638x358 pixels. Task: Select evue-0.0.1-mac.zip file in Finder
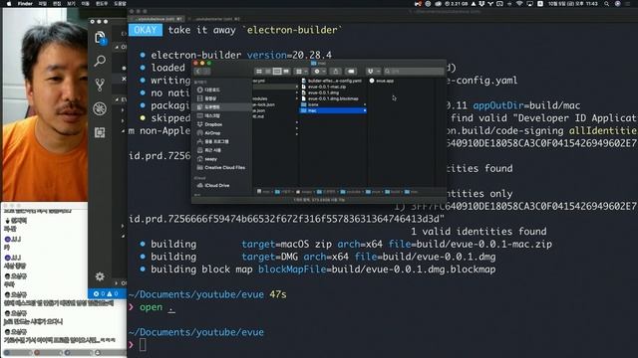(x=326, y=87)
